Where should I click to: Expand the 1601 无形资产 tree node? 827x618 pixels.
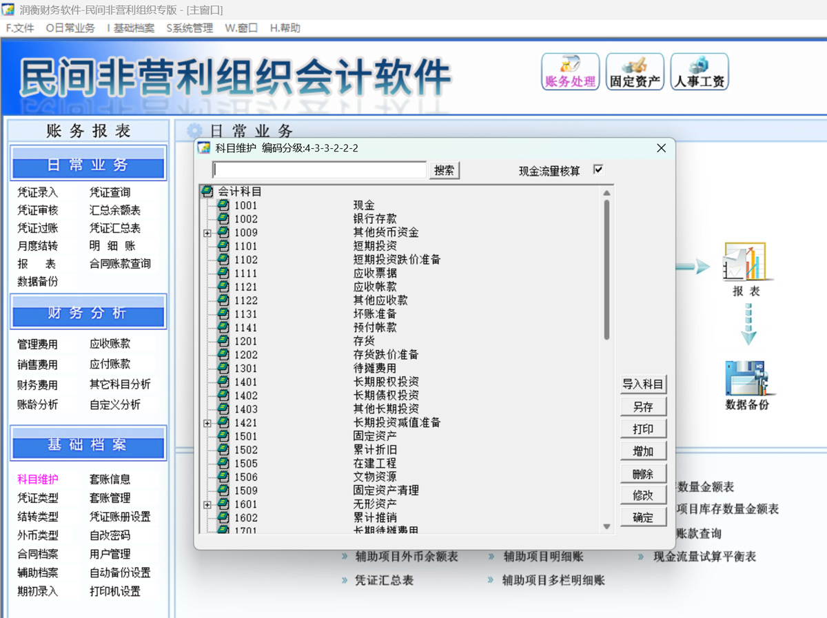pos(207,504)
